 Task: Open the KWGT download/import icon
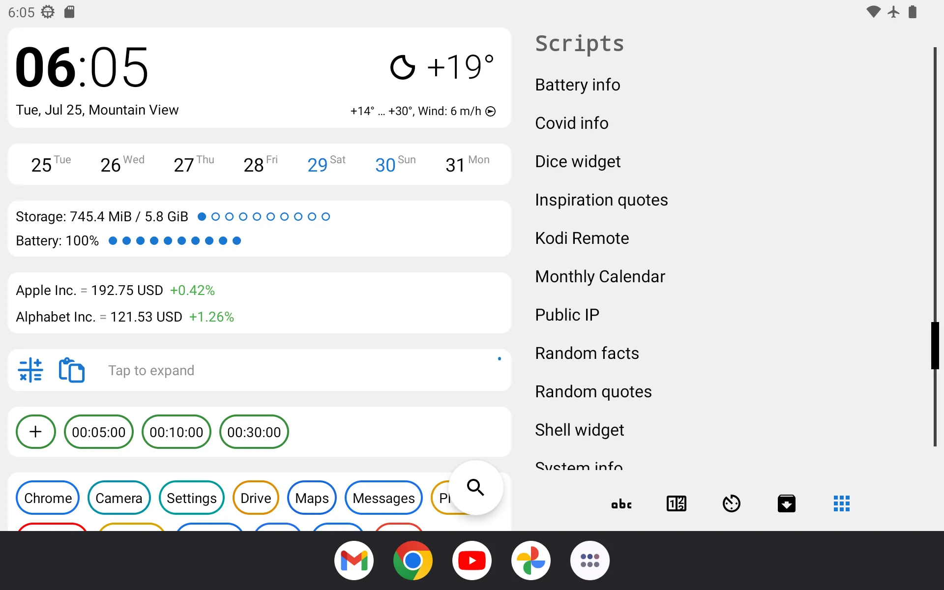(x=786, y=503)
